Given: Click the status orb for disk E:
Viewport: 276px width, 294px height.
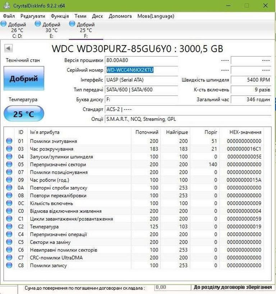Looking at the screenshot, I should 38,24.
